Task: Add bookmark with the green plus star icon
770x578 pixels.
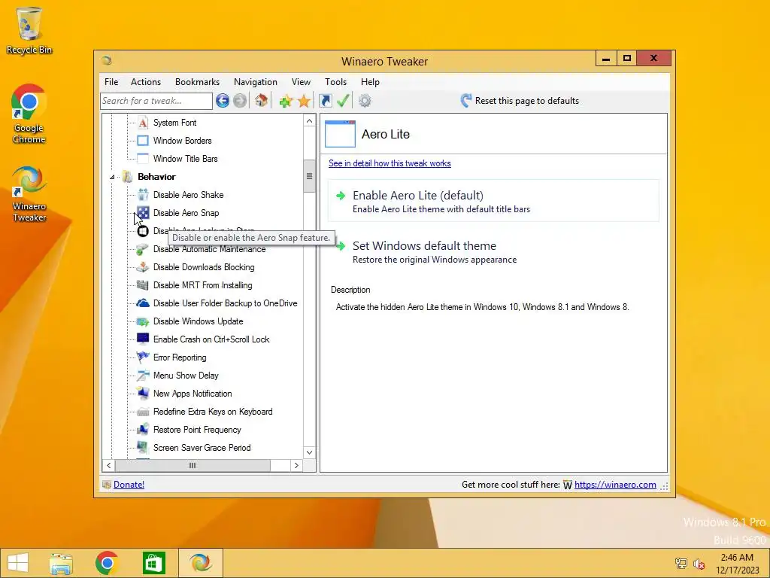Action: 285,102
